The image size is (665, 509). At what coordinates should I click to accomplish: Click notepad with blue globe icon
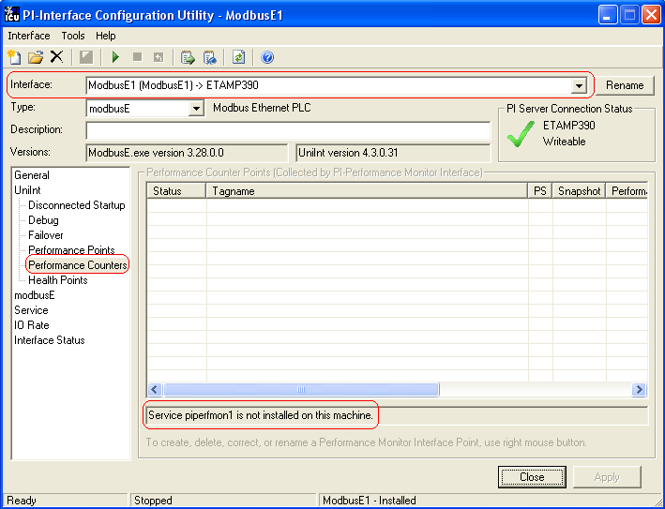[x=209, y=57]
